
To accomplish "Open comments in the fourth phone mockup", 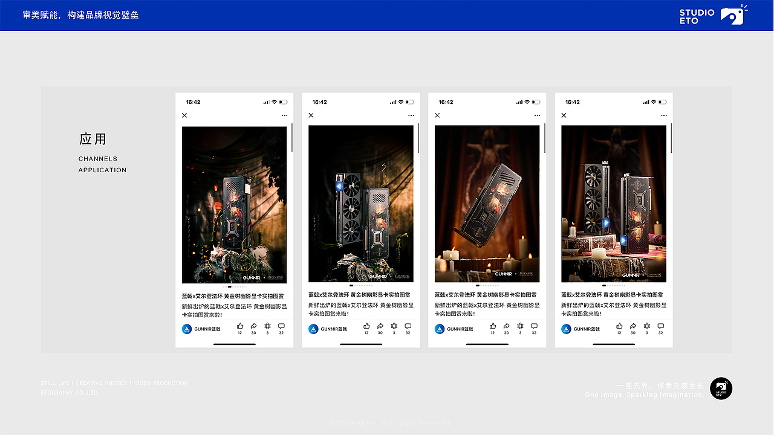I will [x=660, y=326].
